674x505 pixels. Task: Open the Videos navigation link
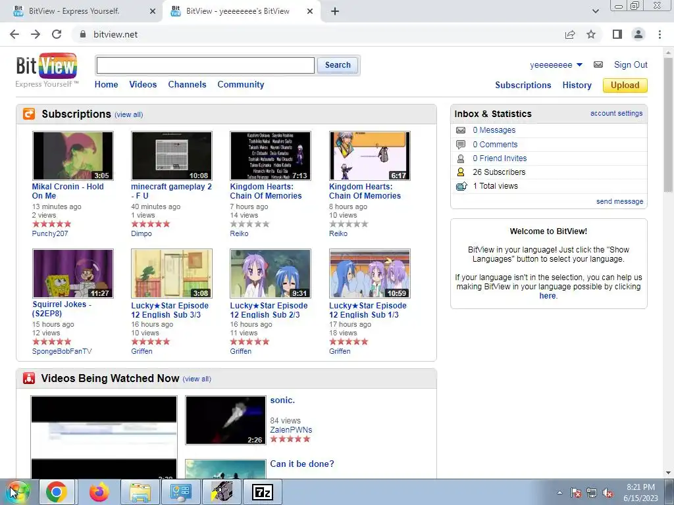tap(143, 85)
